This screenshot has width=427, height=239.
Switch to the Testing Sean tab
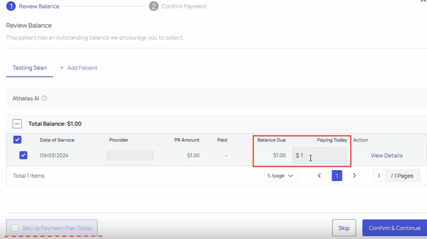[29, 68]
